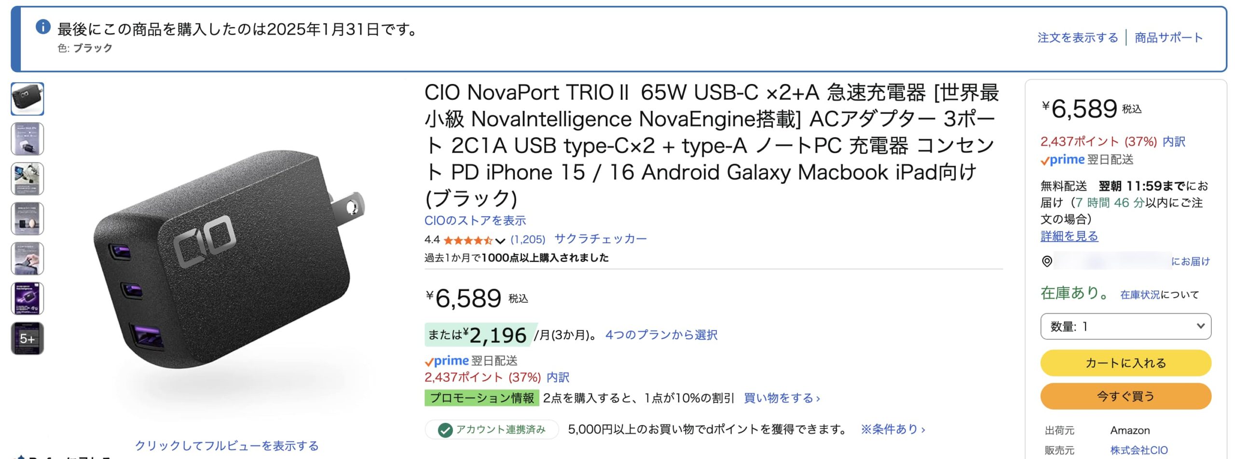Select the second product thumbnail image
Screen dimensions: 1235x459
(27, 139)
